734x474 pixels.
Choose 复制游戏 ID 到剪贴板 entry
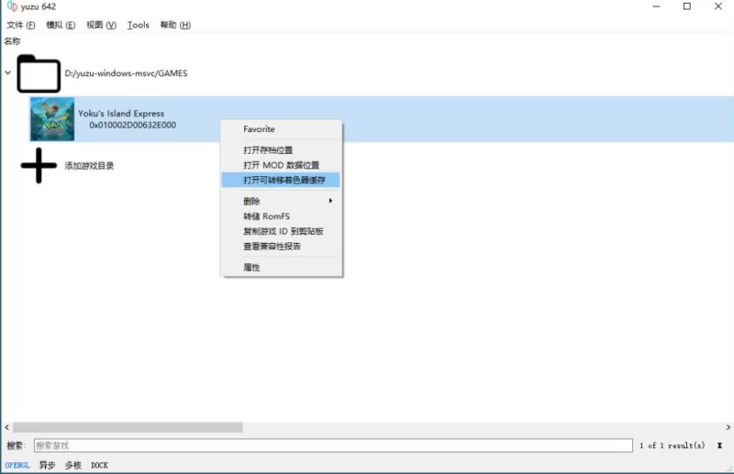coord(282,231)
